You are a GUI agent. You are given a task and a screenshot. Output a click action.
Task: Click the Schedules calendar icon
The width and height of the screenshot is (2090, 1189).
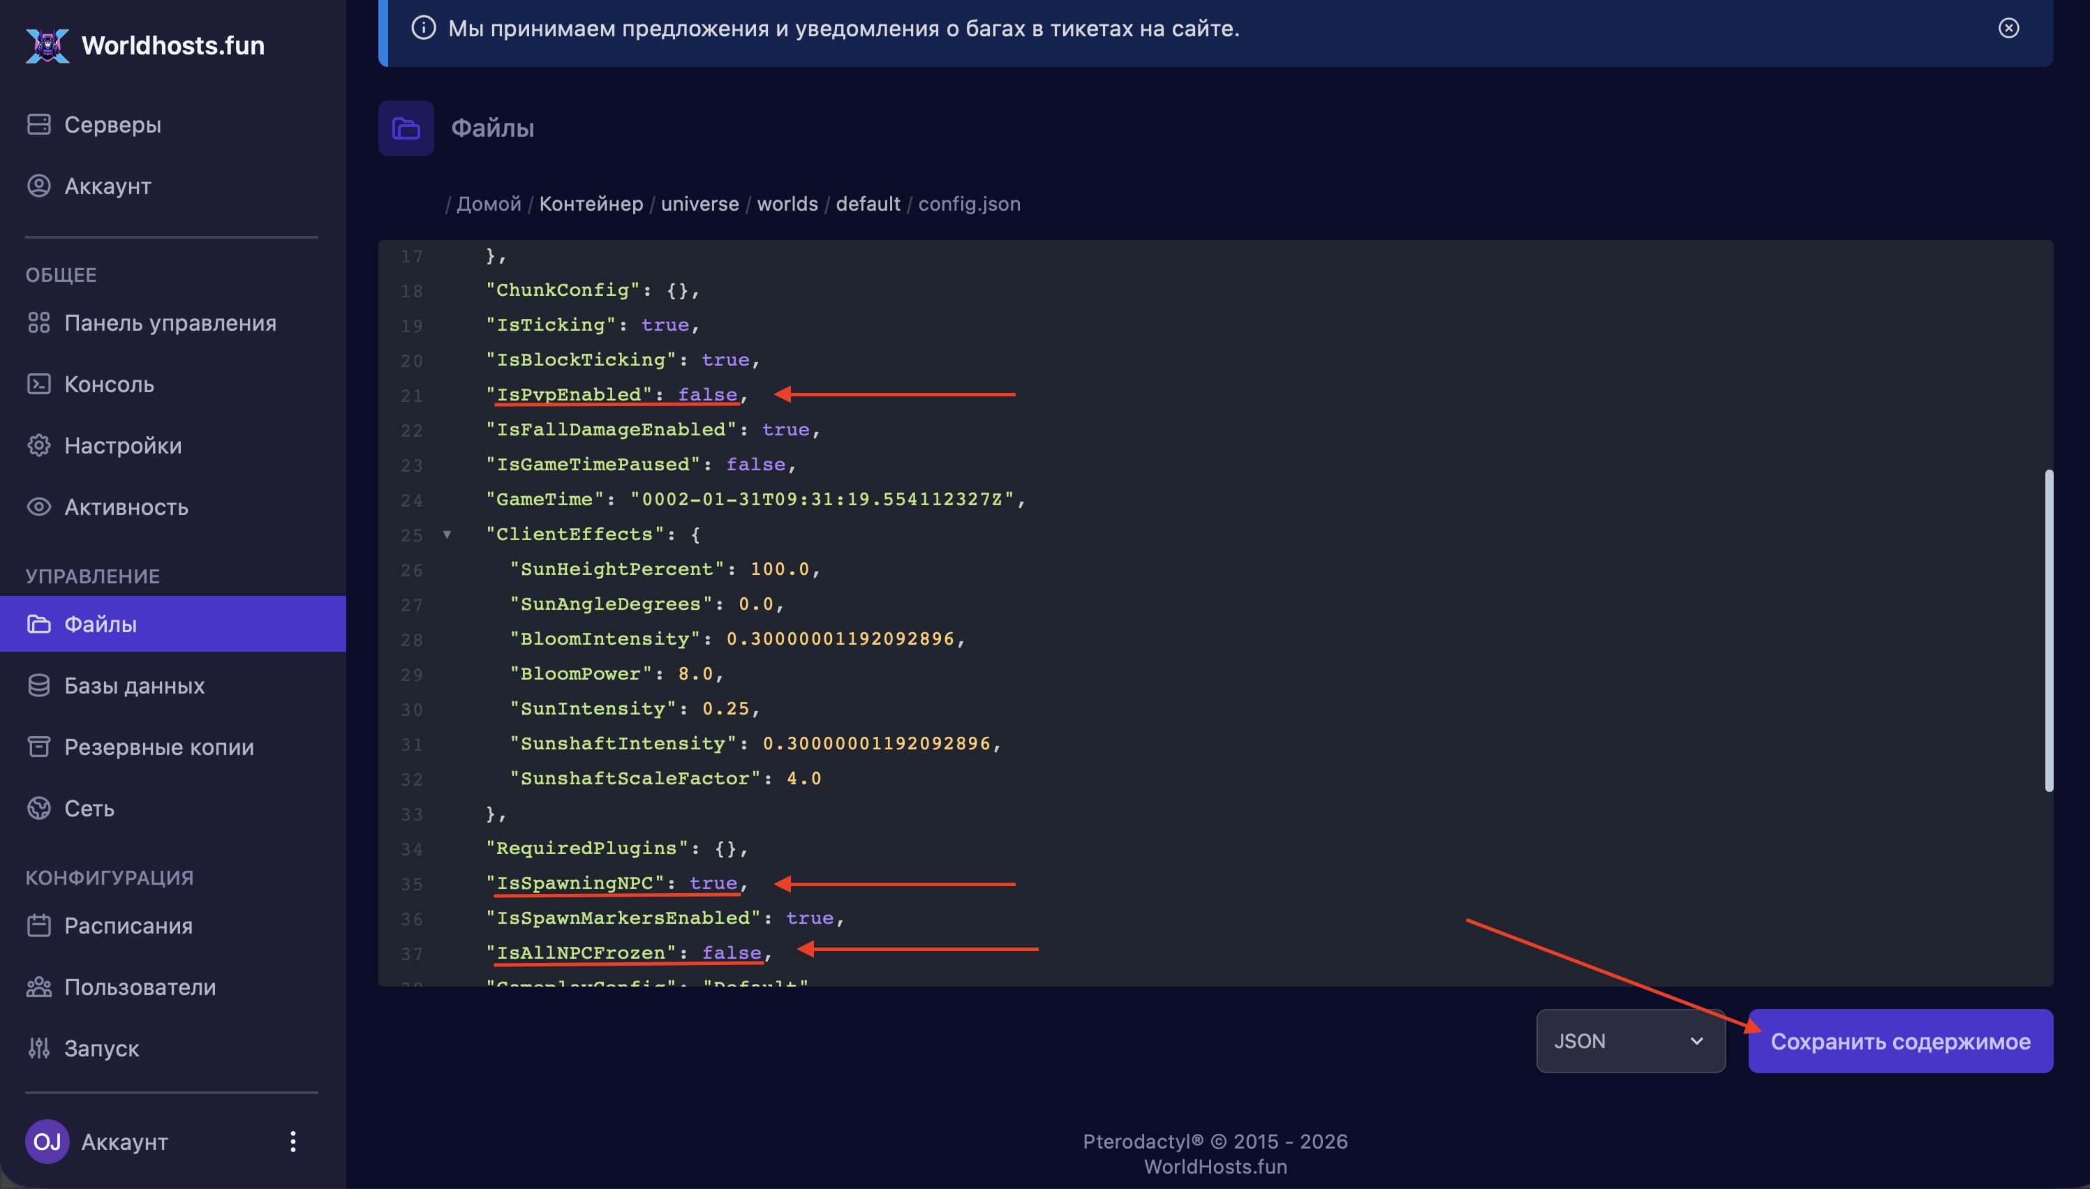(x=38, y=925)
